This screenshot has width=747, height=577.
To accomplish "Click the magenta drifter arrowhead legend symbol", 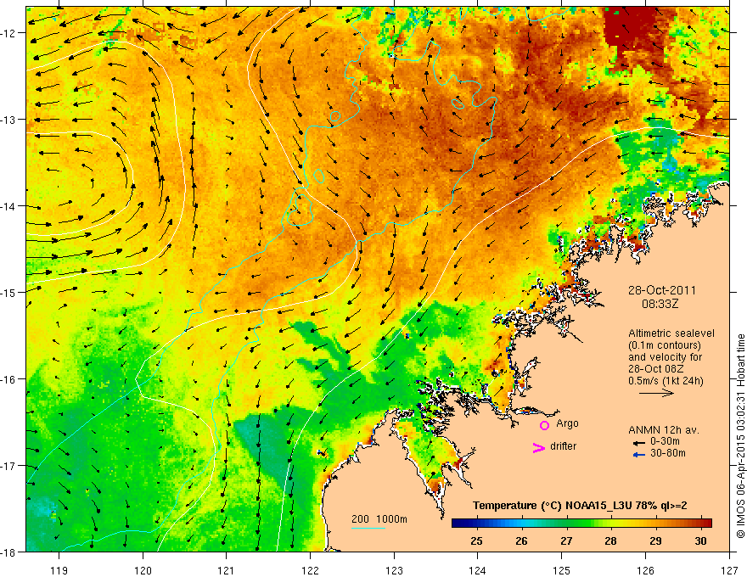I will click(538, 447).
